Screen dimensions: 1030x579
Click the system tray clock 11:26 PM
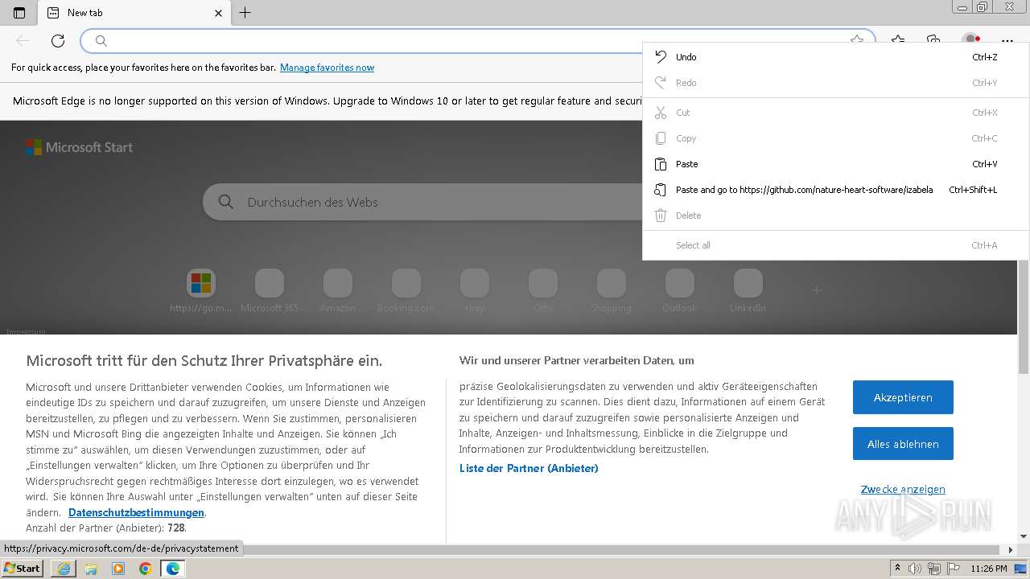coord(989,569)
